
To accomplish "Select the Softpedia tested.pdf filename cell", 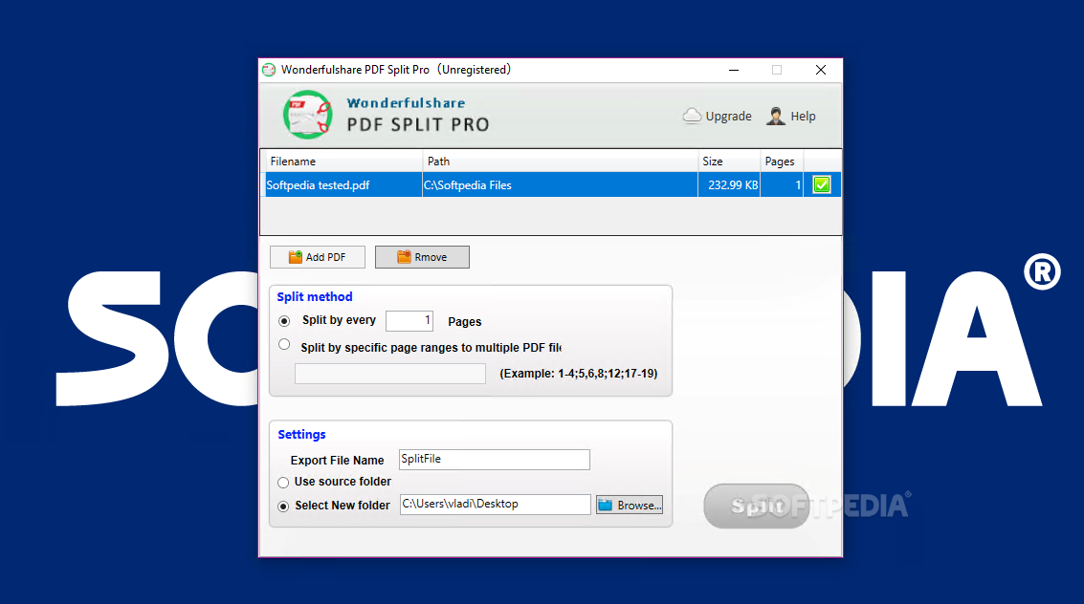I will pos(343,185).
